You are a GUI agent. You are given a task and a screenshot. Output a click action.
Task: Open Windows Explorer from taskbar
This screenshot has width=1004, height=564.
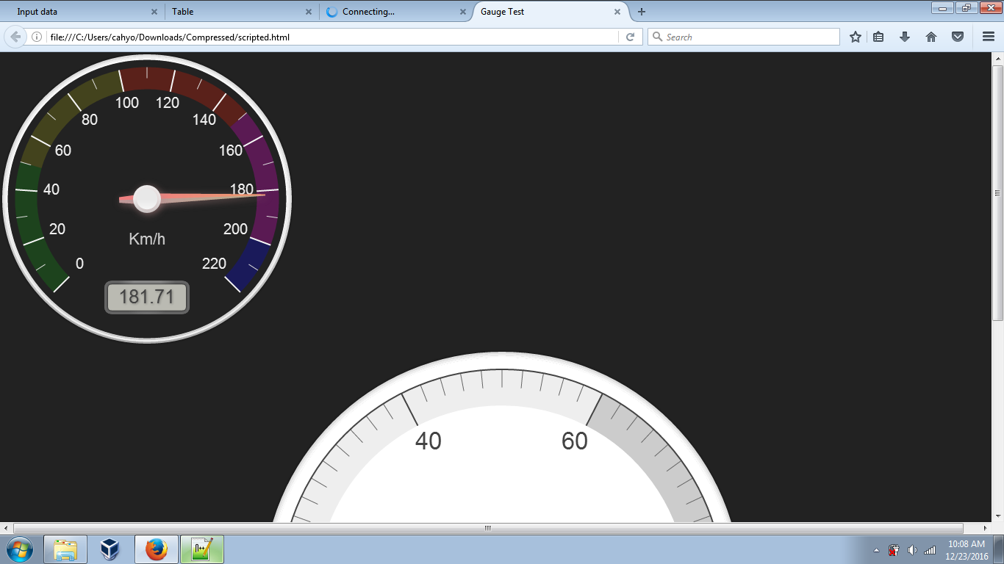65,549
